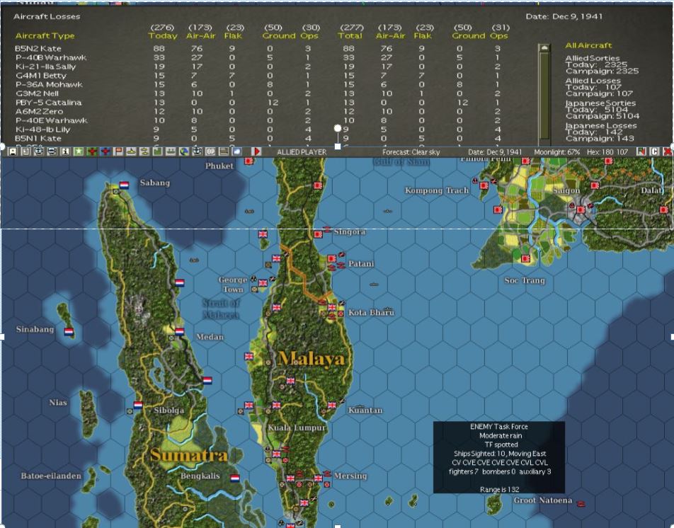Select the Japanese base icon at Phuket
Viewport: 674px width, 528px height.
point(249,161)
